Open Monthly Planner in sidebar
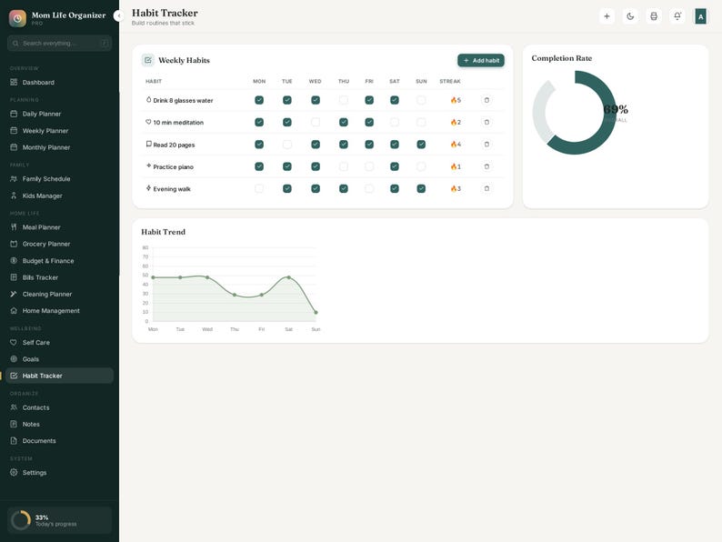Viewport: 722px width, 542px height. pyautogui.click(x=59, y=147)
